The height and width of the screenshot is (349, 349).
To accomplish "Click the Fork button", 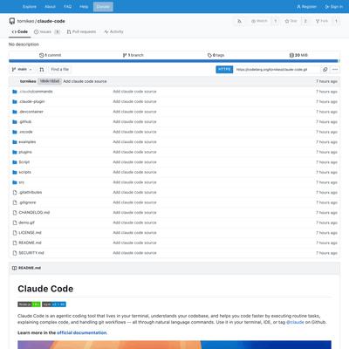I will coord(322,21).
